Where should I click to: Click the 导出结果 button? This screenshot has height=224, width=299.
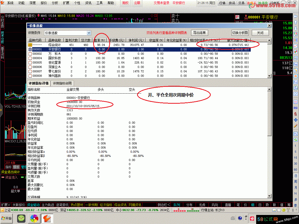[199, 33]
